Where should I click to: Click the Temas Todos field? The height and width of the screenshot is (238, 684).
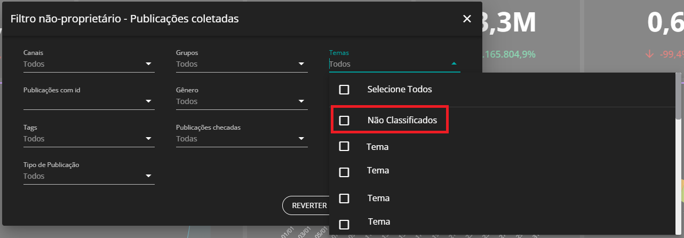click(387, 64)
